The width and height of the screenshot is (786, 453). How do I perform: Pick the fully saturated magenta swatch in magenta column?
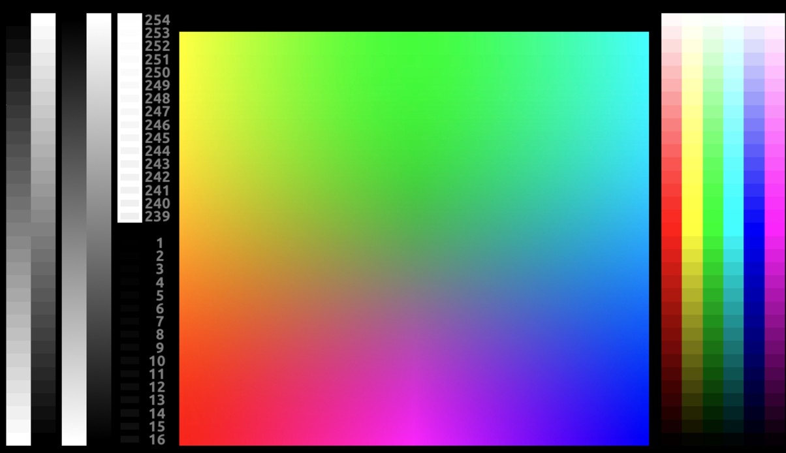pos(775,229)
